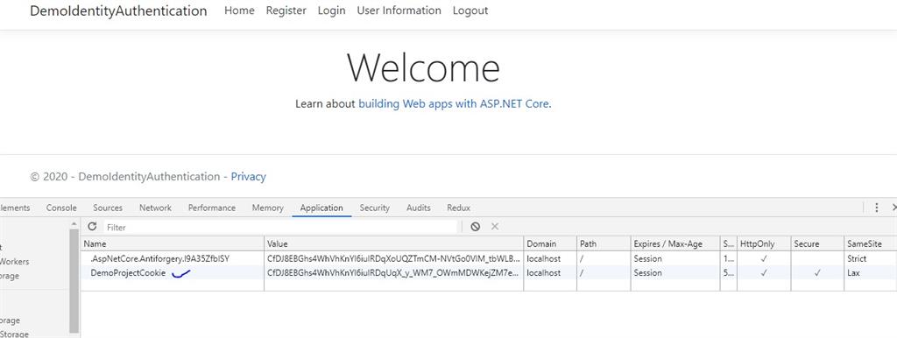Click the sidebar scroll-up arrow
The width and height of the screenshot is (897, 338).
(x=74, y=223)
